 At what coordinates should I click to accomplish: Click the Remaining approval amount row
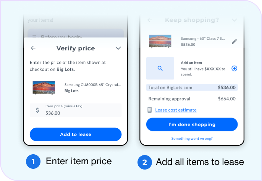192,99
